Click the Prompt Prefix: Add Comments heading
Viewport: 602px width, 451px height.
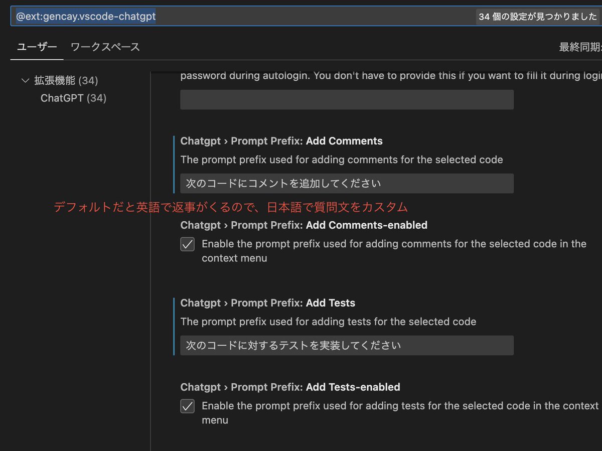[281, 141]
